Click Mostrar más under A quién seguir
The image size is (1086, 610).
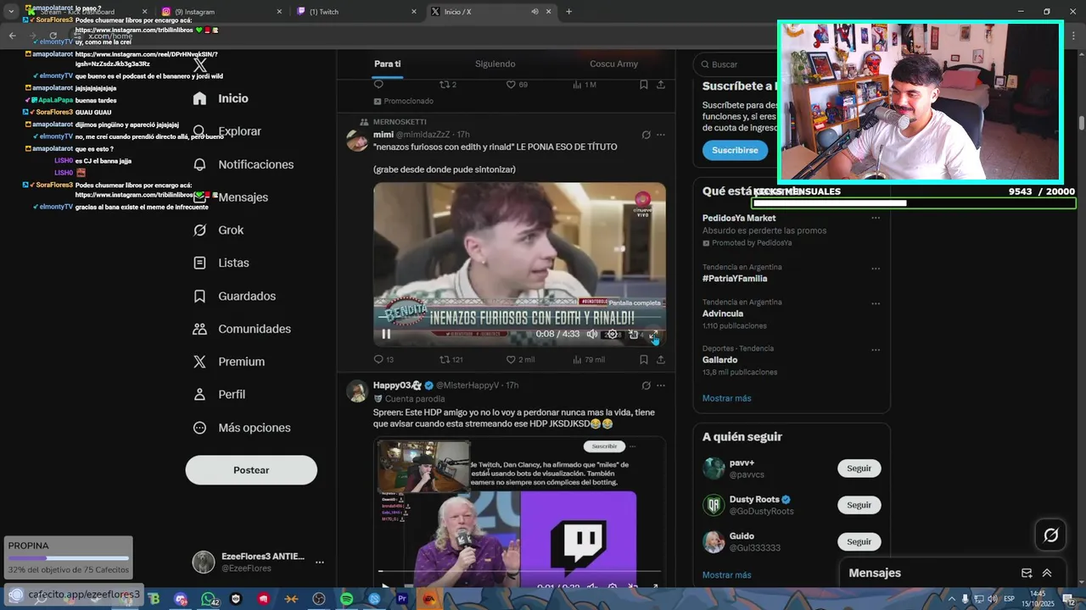(x=726, y=575)
